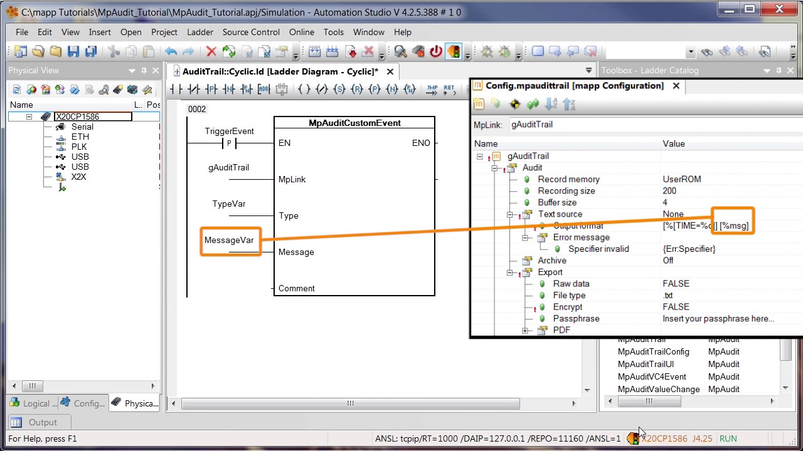
Task: Open the Ladder menu
Action: click(x=200, y=32)
